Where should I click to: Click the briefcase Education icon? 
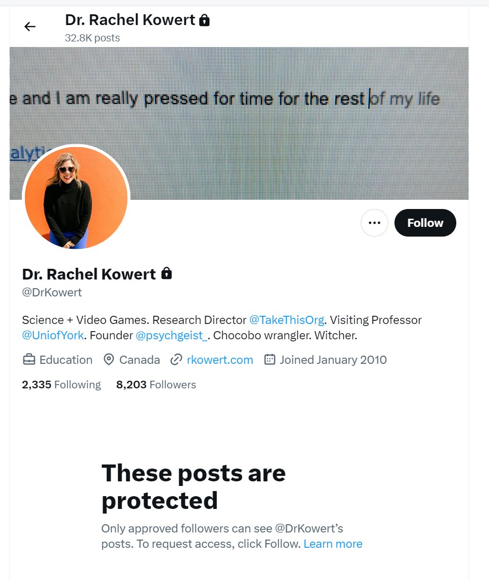[x=29, y=359]
